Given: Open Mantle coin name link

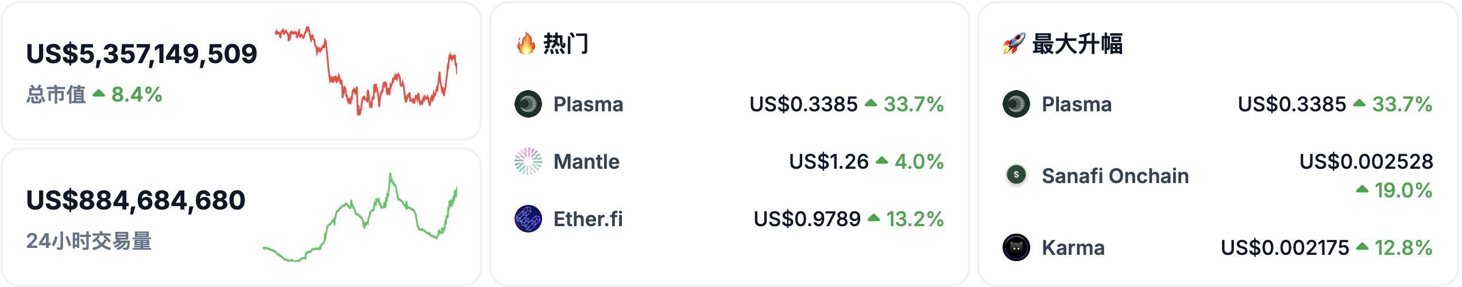Looking at the screenshot, I should (586, 161).
